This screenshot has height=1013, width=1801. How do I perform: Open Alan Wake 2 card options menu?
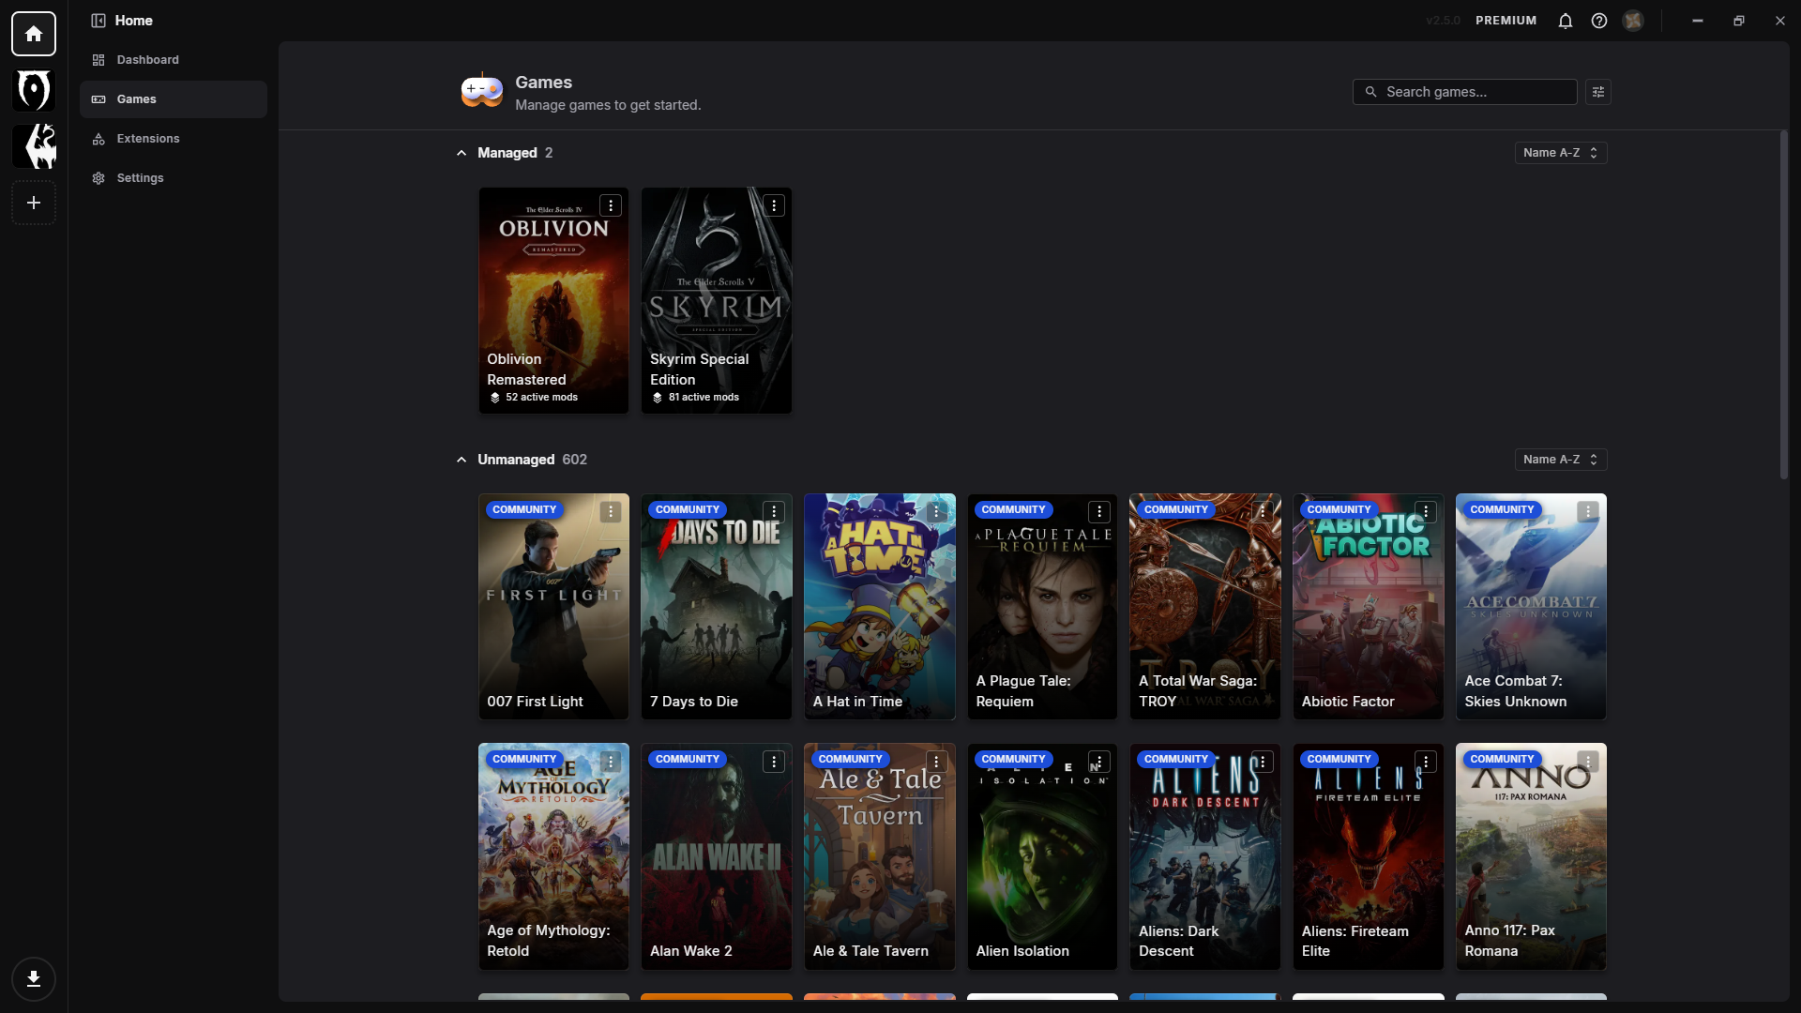tap(774, 762)
